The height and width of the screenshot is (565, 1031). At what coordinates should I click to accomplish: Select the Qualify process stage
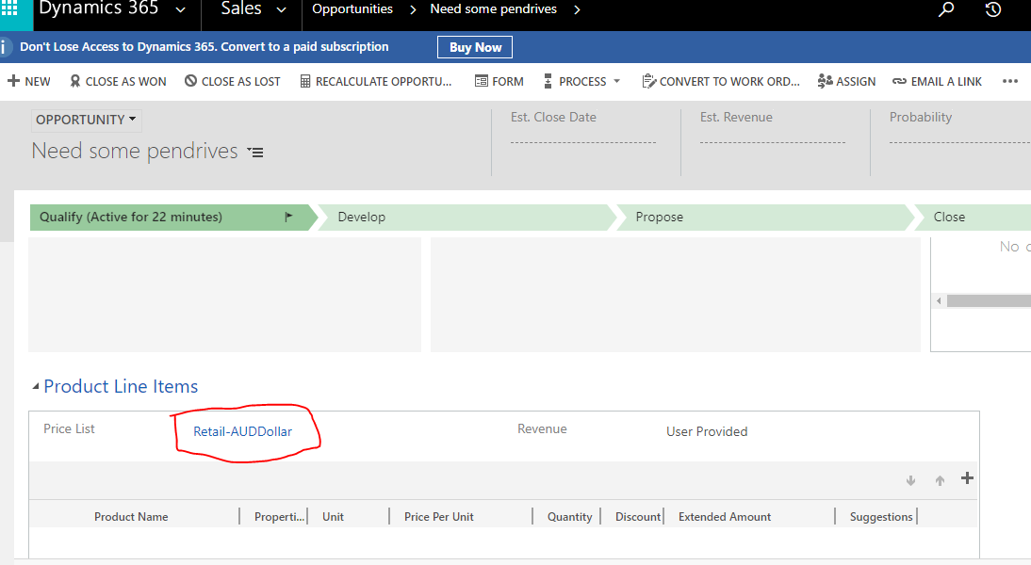(x=170, y=218)
